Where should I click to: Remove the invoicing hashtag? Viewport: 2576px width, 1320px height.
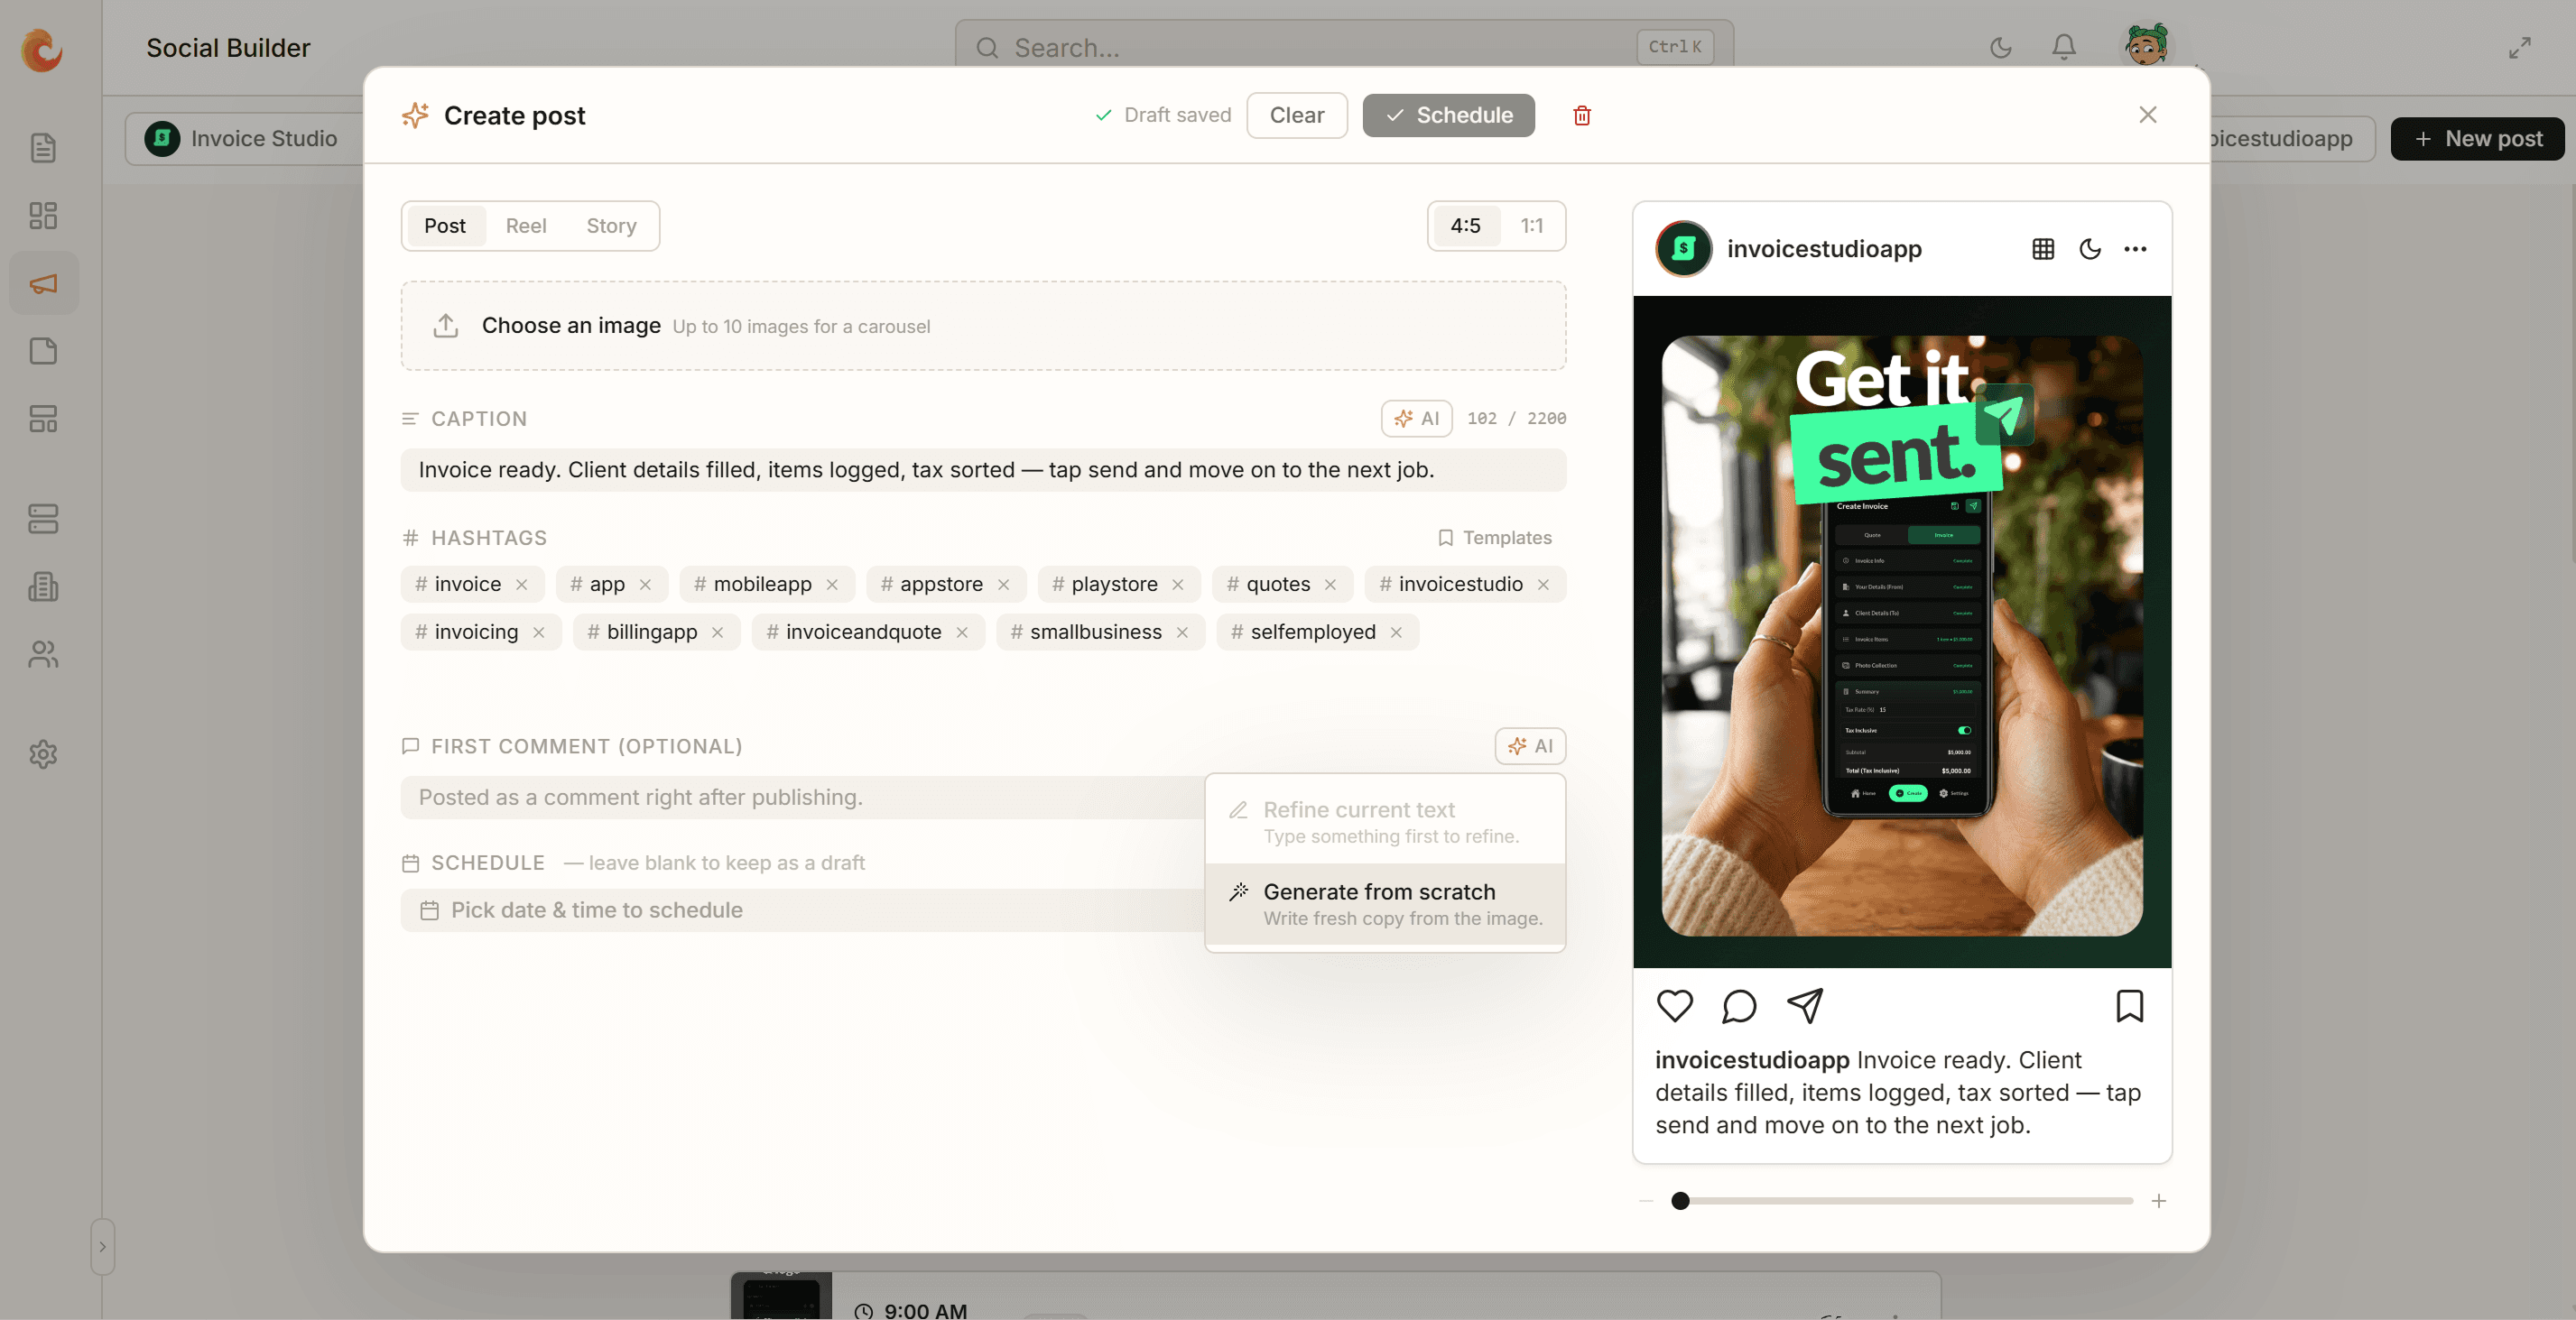[x=538, y=633]
